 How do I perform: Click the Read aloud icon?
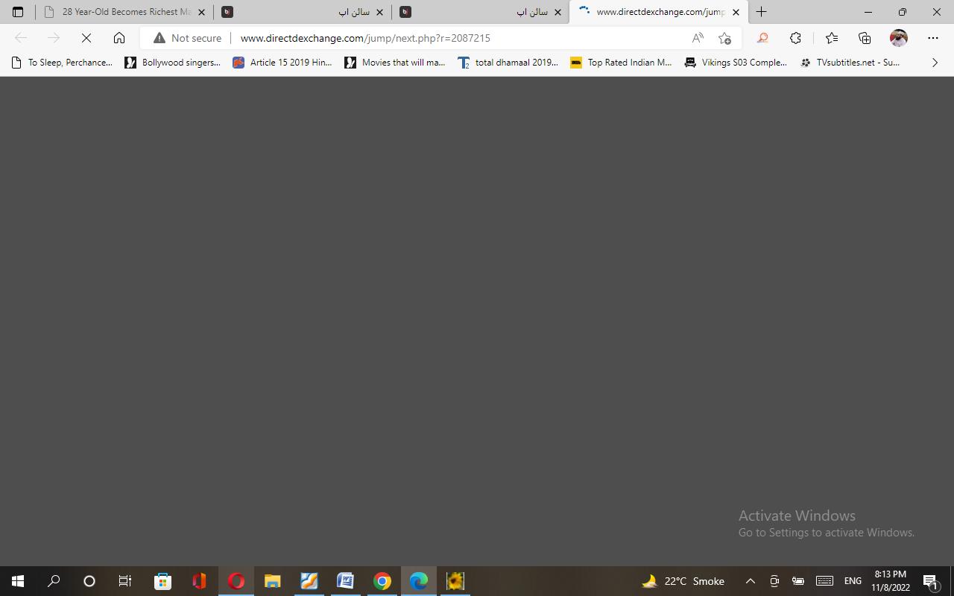(698, 38)
